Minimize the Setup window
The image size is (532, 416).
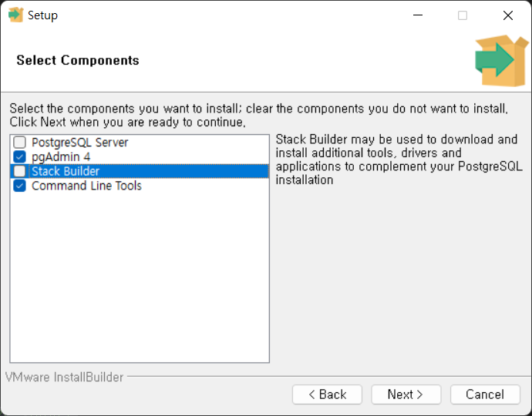point(417,15)
